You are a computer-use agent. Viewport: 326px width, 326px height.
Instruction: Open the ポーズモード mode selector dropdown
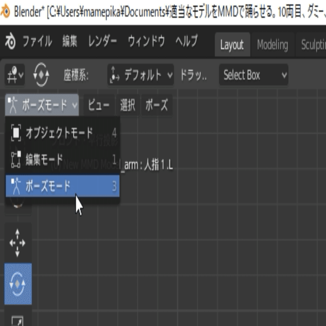tap(42, 105)
